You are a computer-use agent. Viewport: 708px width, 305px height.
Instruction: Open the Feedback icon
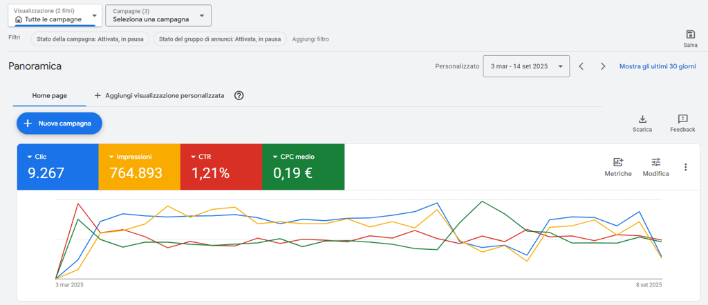[682, 119]
